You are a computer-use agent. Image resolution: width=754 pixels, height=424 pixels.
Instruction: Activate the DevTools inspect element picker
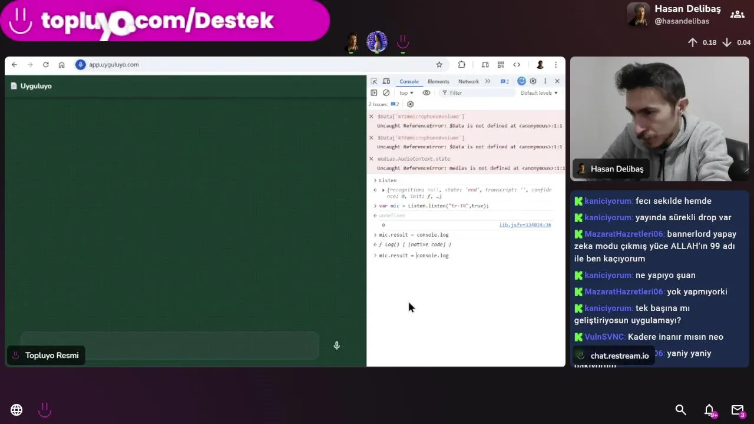pyautogui.click(x=374, y=81)
